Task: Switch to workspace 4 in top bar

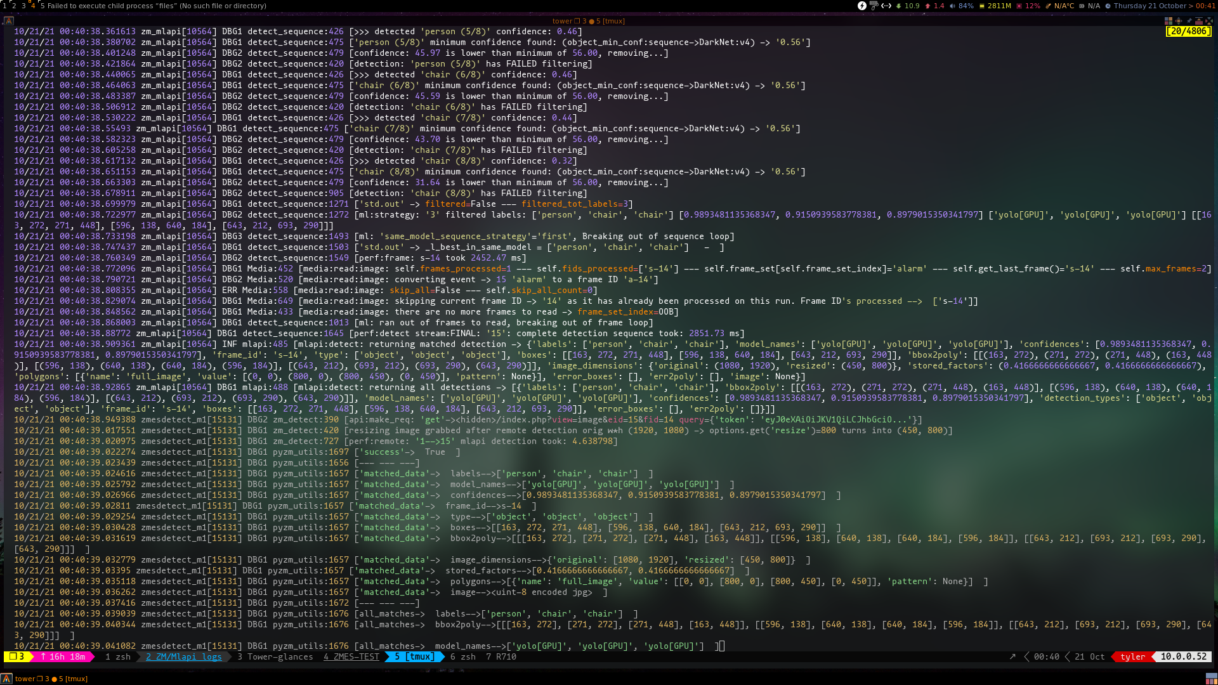Action: (33, 6)
